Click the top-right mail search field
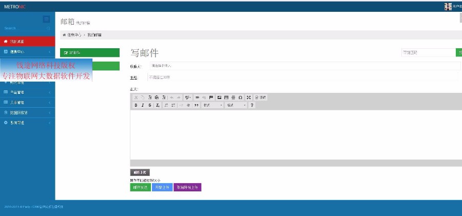This screenshot has height=216, width=462. coord(429,53)
